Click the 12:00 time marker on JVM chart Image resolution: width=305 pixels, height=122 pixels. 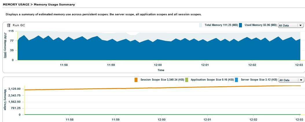click(158, 65)
